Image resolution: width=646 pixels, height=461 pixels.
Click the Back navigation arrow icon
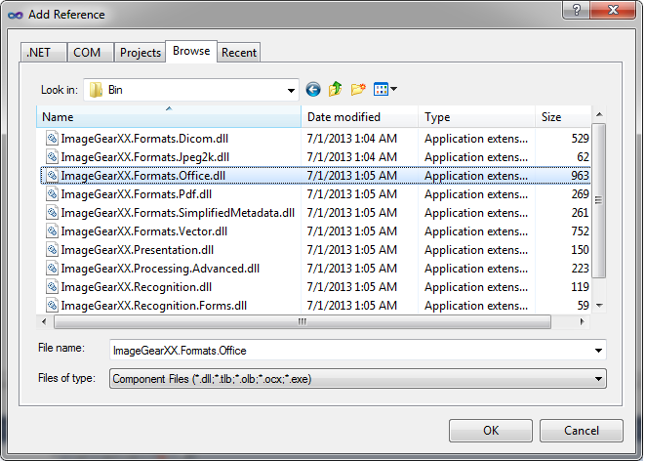click(x=313, y=90)
